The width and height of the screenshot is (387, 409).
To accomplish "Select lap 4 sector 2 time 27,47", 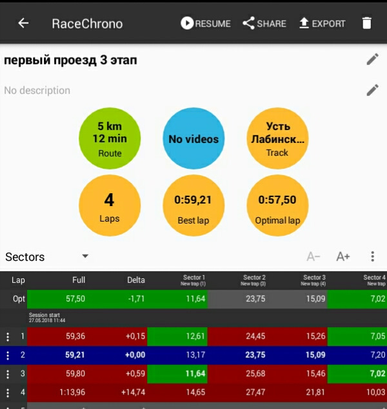I will pyautogui.click(x=255, y=392).
